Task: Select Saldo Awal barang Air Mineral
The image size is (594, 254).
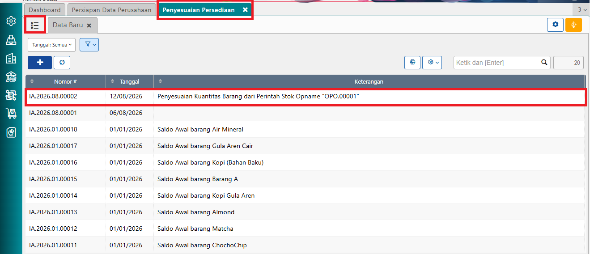Action: (200, 129)
